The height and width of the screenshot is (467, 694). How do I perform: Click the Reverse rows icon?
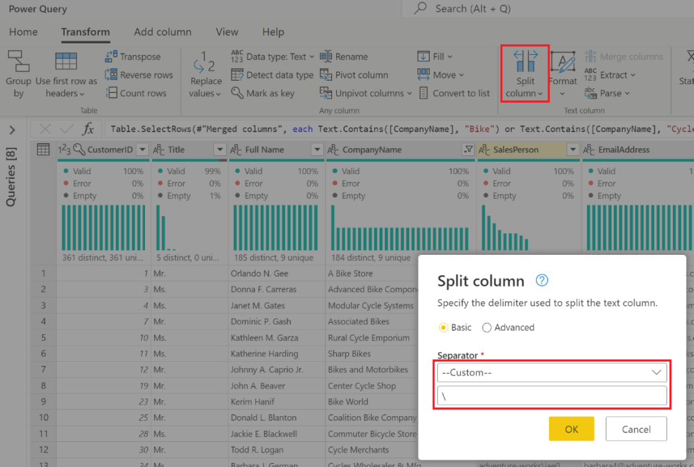point(139,75)
